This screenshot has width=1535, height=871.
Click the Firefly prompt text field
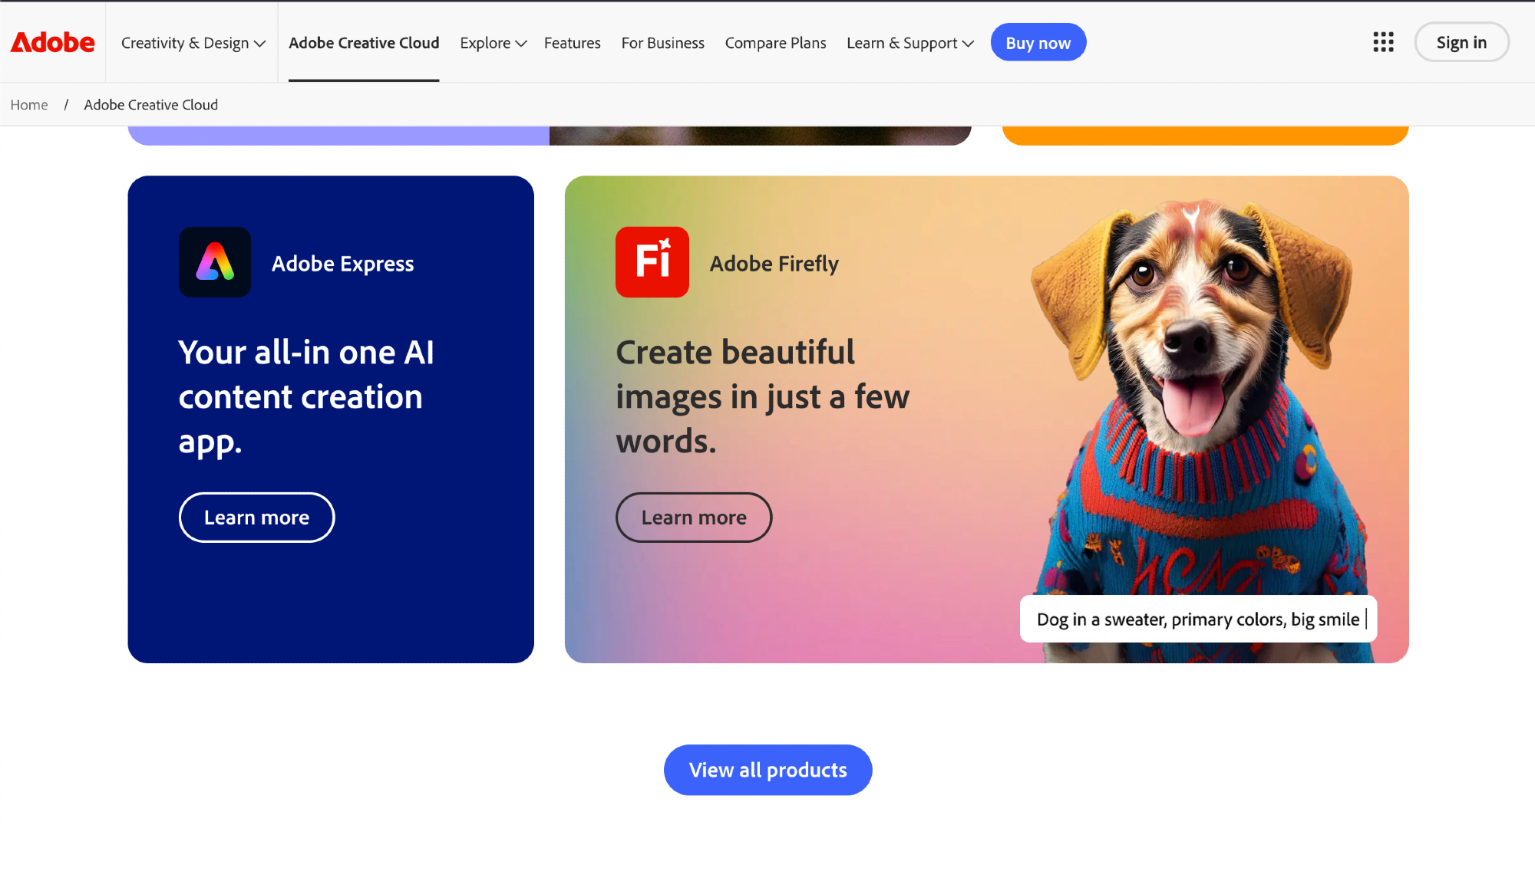(1197, 620)
